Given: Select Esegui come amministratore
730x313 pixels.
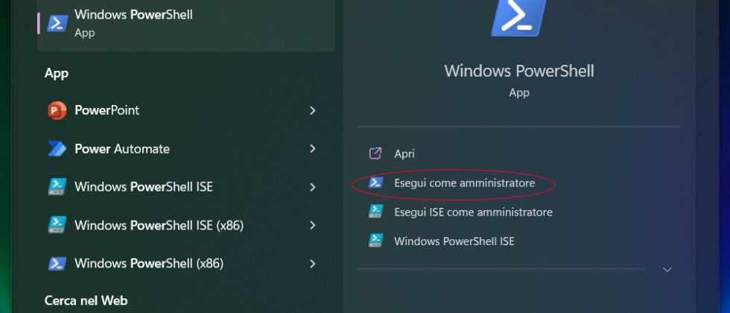Looking at the screenshot, I should [x=464, y=183].
